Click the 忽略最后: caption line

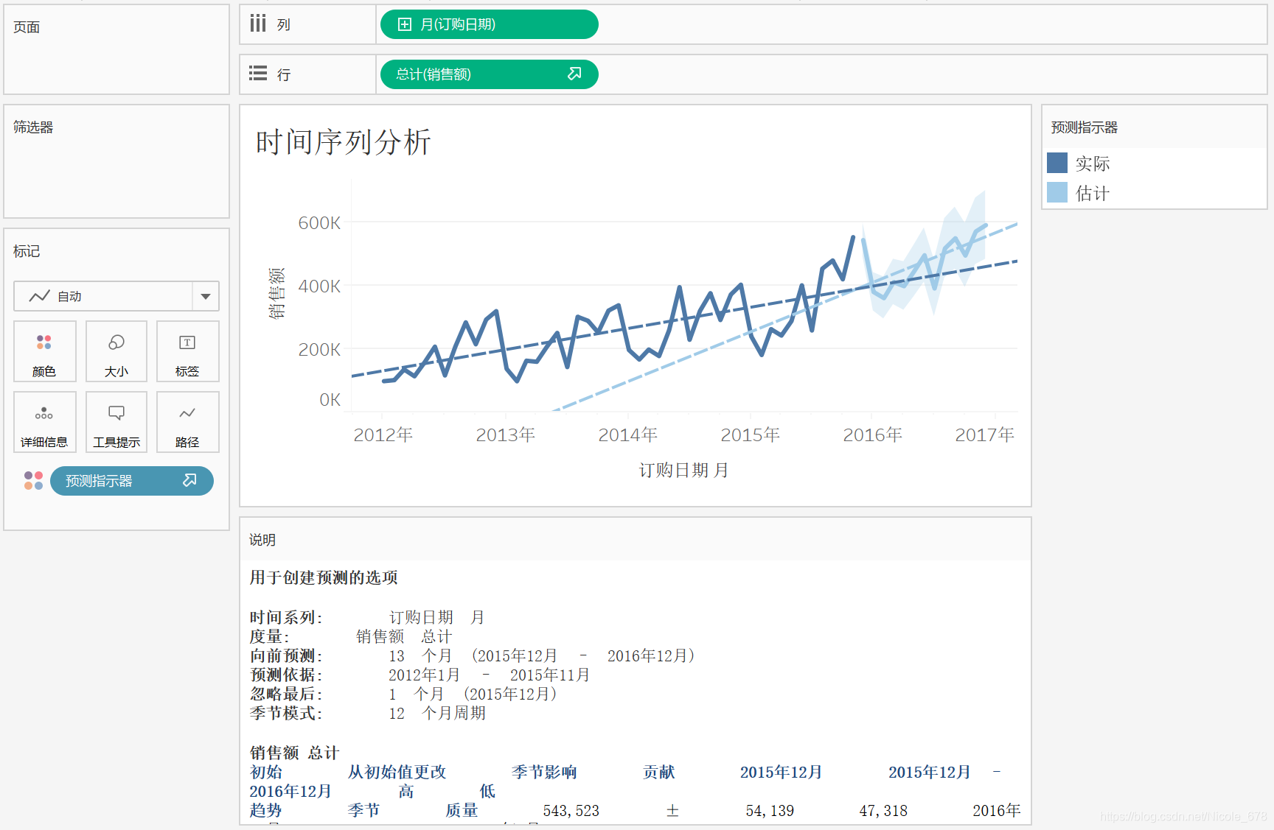pos(403,694)
